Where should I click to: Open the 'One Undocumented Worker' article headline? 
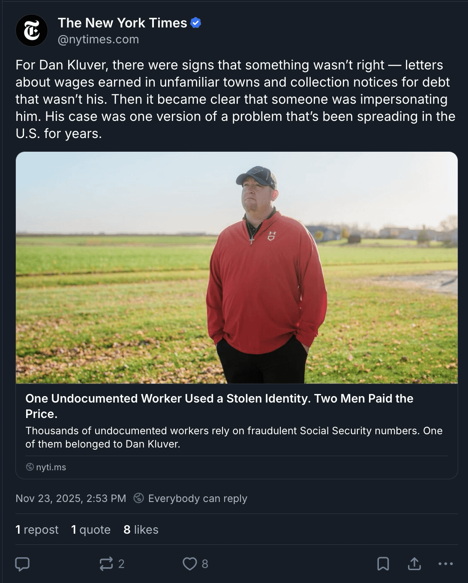[x=219, y=406]
